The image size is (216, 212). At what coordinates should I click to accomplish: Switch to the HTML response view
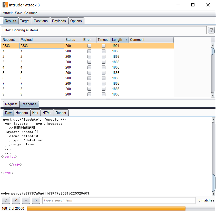coord(47,113)
